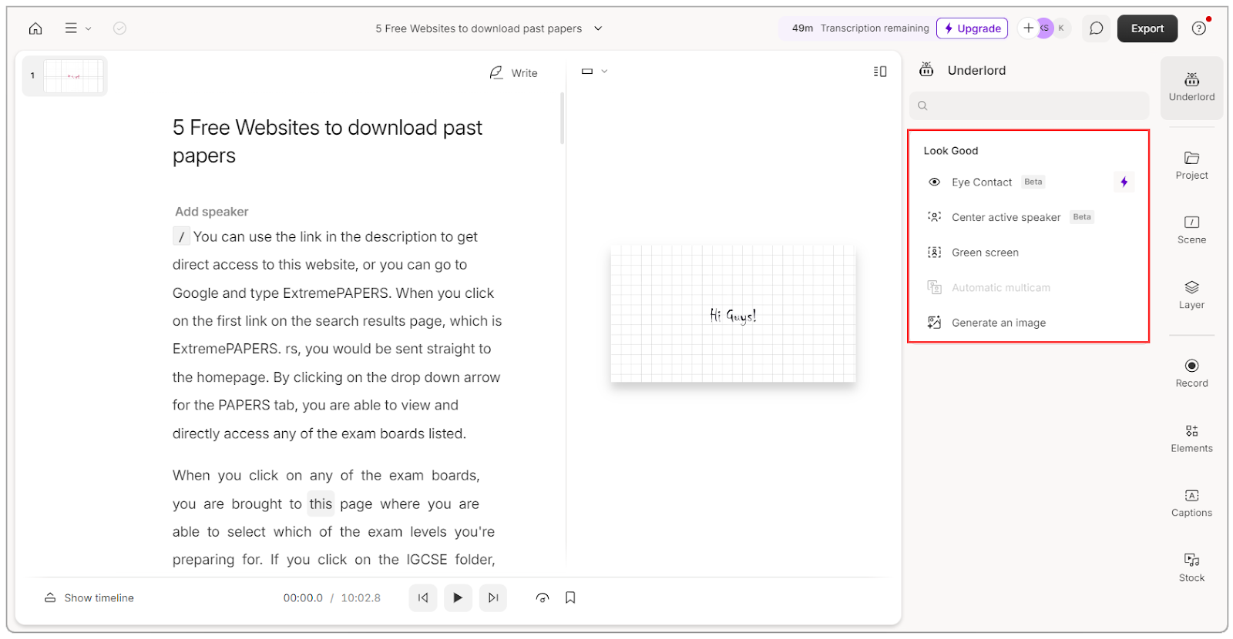Viewport: 1233px width, 639px height.
Task: Open the comments speech bubble
Action: 1096,28
